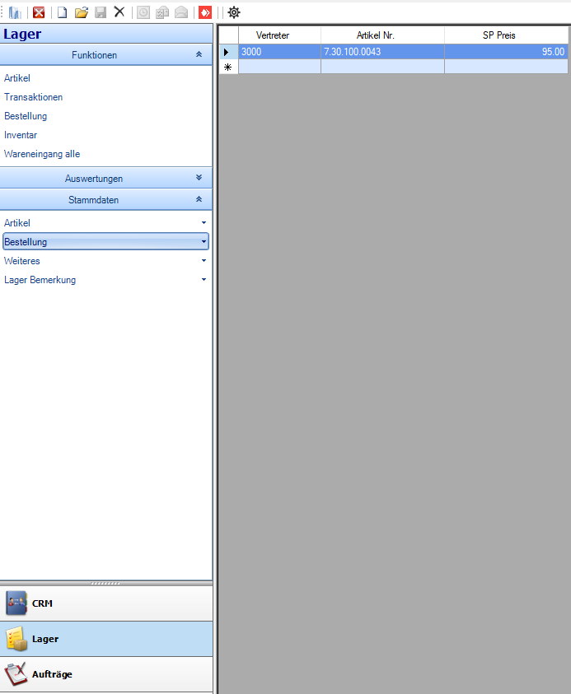Click the black X delete icon
Viewport: 571px width, 694px height.
click(119, 12)
